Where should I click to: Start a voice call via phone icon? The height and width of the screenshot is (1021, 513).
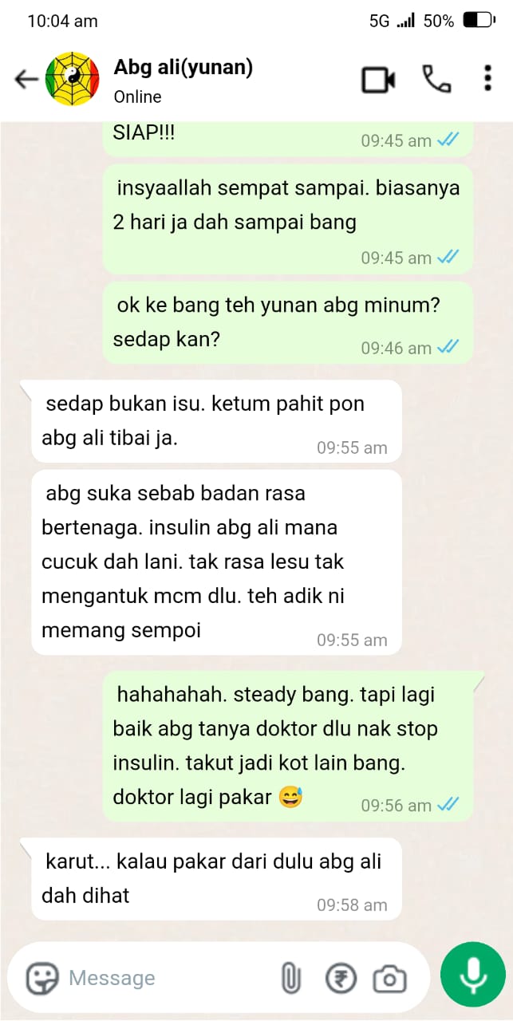[436, 79]
